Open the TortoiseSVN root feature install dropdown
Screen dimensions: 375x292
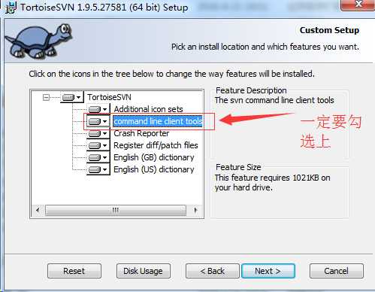point(72,97)
